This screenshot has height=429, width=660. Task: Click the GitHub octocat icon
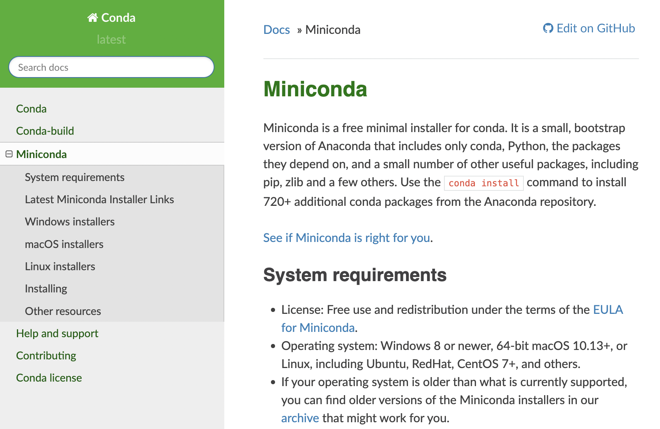[548, 28]
